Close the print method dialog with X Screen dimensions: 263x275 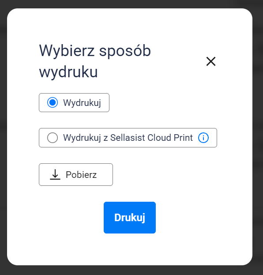pyautogui.click(x=211, y=61)
